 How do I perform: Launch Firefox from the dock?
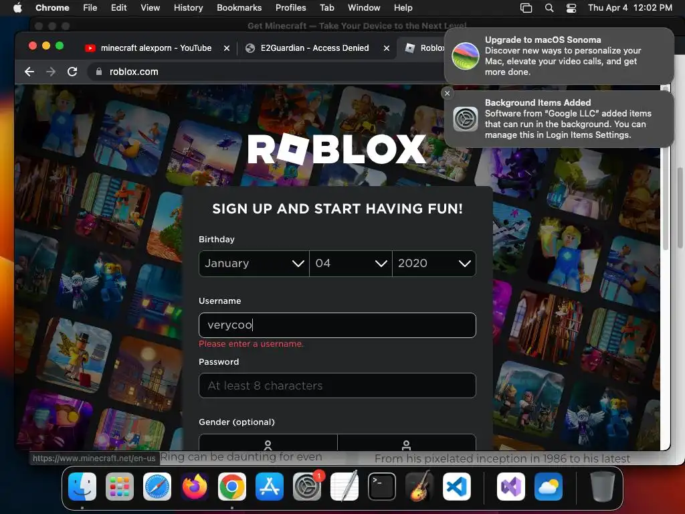(195, 487)
